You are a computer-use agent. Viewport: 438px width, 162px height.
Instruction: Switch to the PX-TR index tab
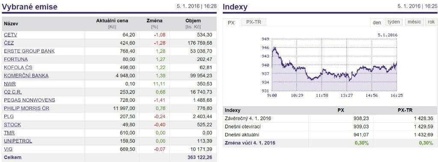click(x=254, y=22)
